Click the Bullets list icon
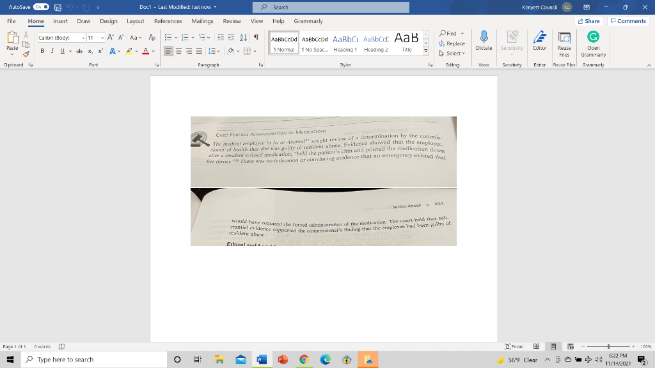 [x=168, y=38]
